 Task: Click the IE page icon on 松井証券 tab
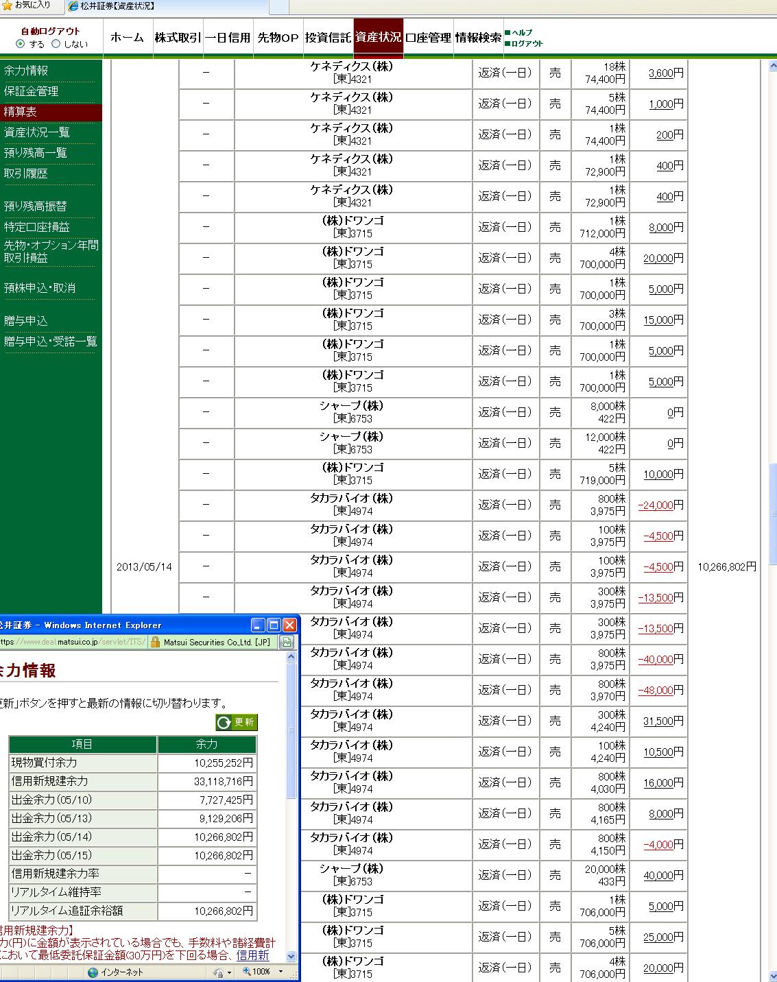[x=74, y=6]
